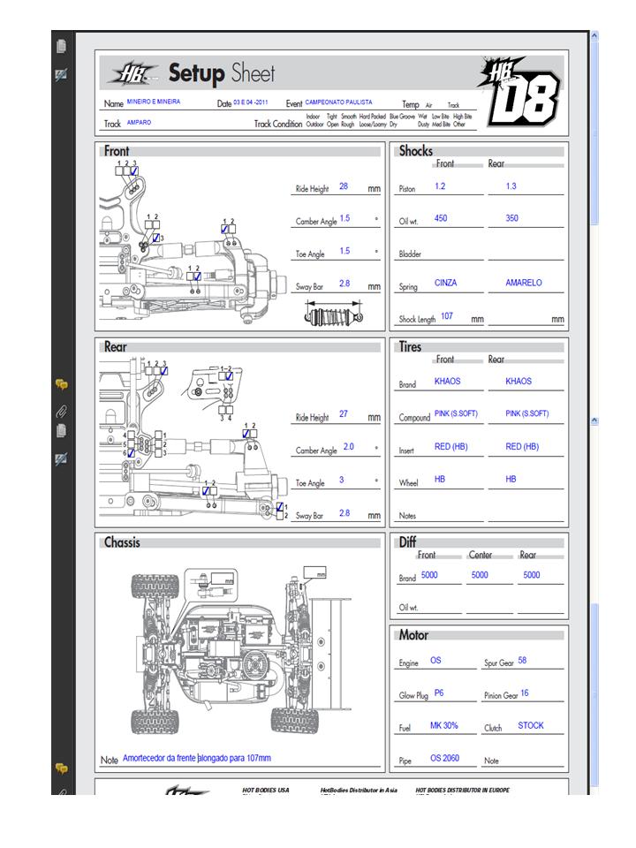Edit Front Spring field CINZA
Image resolution: width=636 pixels, height=848 pixels.
tap(445, 283)
